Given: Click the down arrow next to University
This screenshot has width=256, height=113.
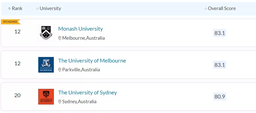Looking at the screenshot, I should point(37,9).
